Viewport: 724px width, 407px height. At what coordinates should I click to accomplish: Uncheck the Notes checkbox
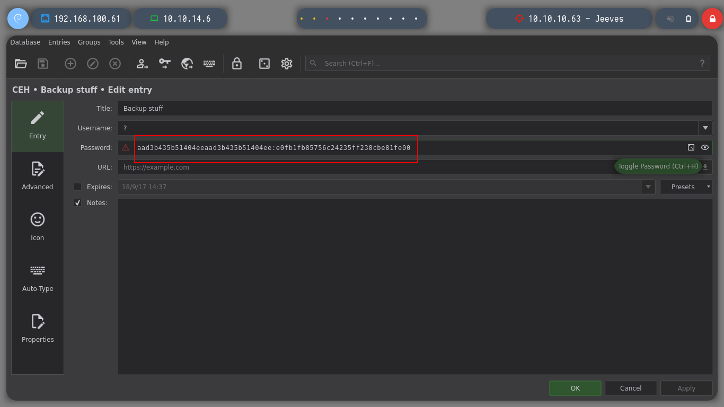pos(78,202)
